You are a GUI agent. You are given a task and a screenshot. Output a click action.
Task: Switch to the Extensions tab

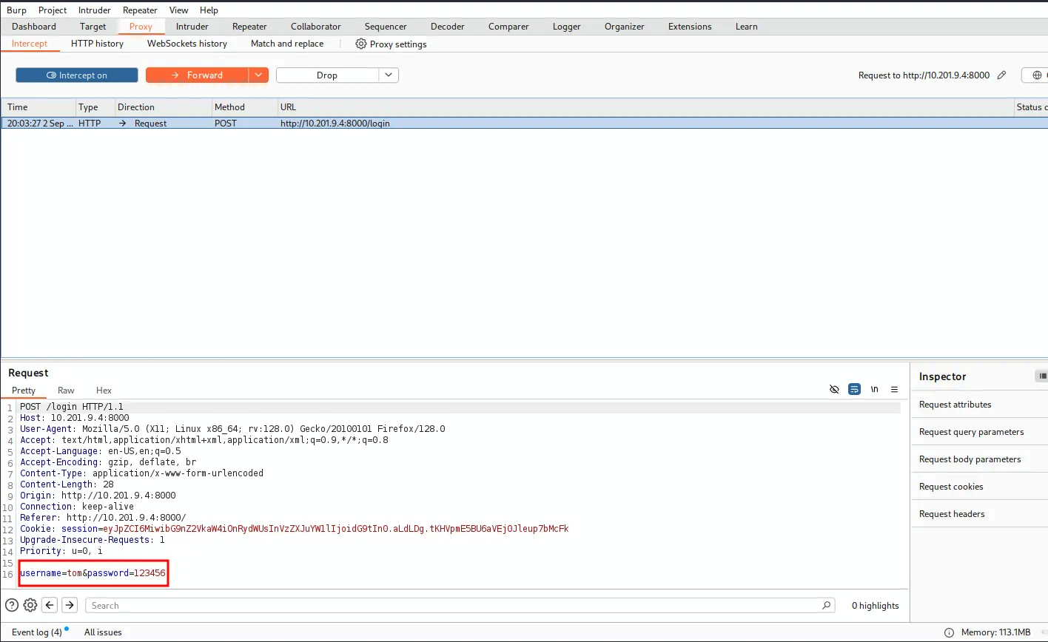(x=690, y=26)
